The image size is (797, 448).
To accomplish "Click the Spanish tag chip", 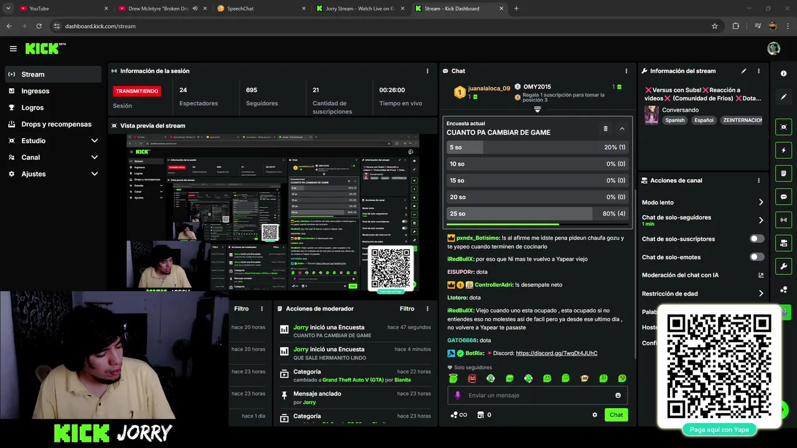I will tap(674, 120).
